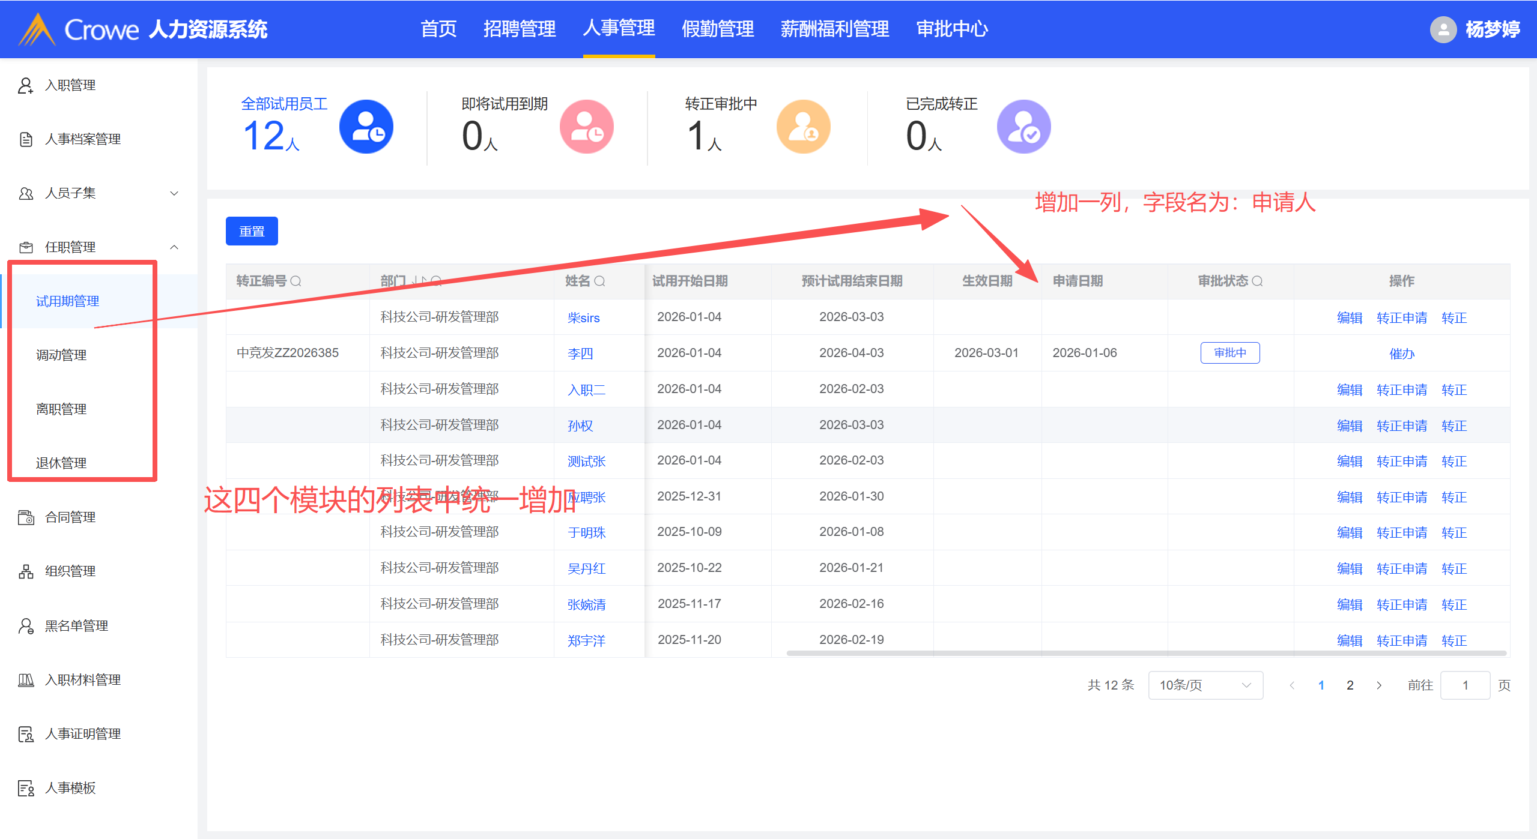Click 催办 link in 李四's row
1537x839 pixels.
click(x=1401, y=353)
